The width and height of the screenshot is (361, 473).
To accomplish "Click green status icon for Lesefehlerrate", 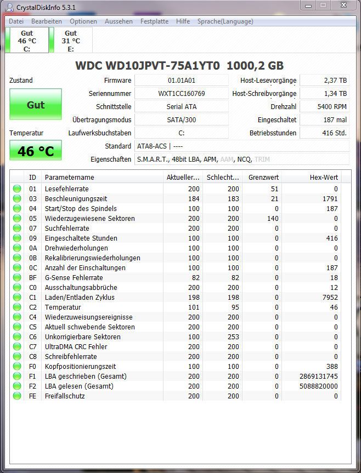I will tap(17, 189).
